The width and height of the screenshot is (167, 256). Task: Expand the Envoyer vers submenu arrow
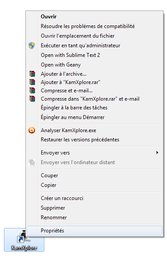(157, 152)
